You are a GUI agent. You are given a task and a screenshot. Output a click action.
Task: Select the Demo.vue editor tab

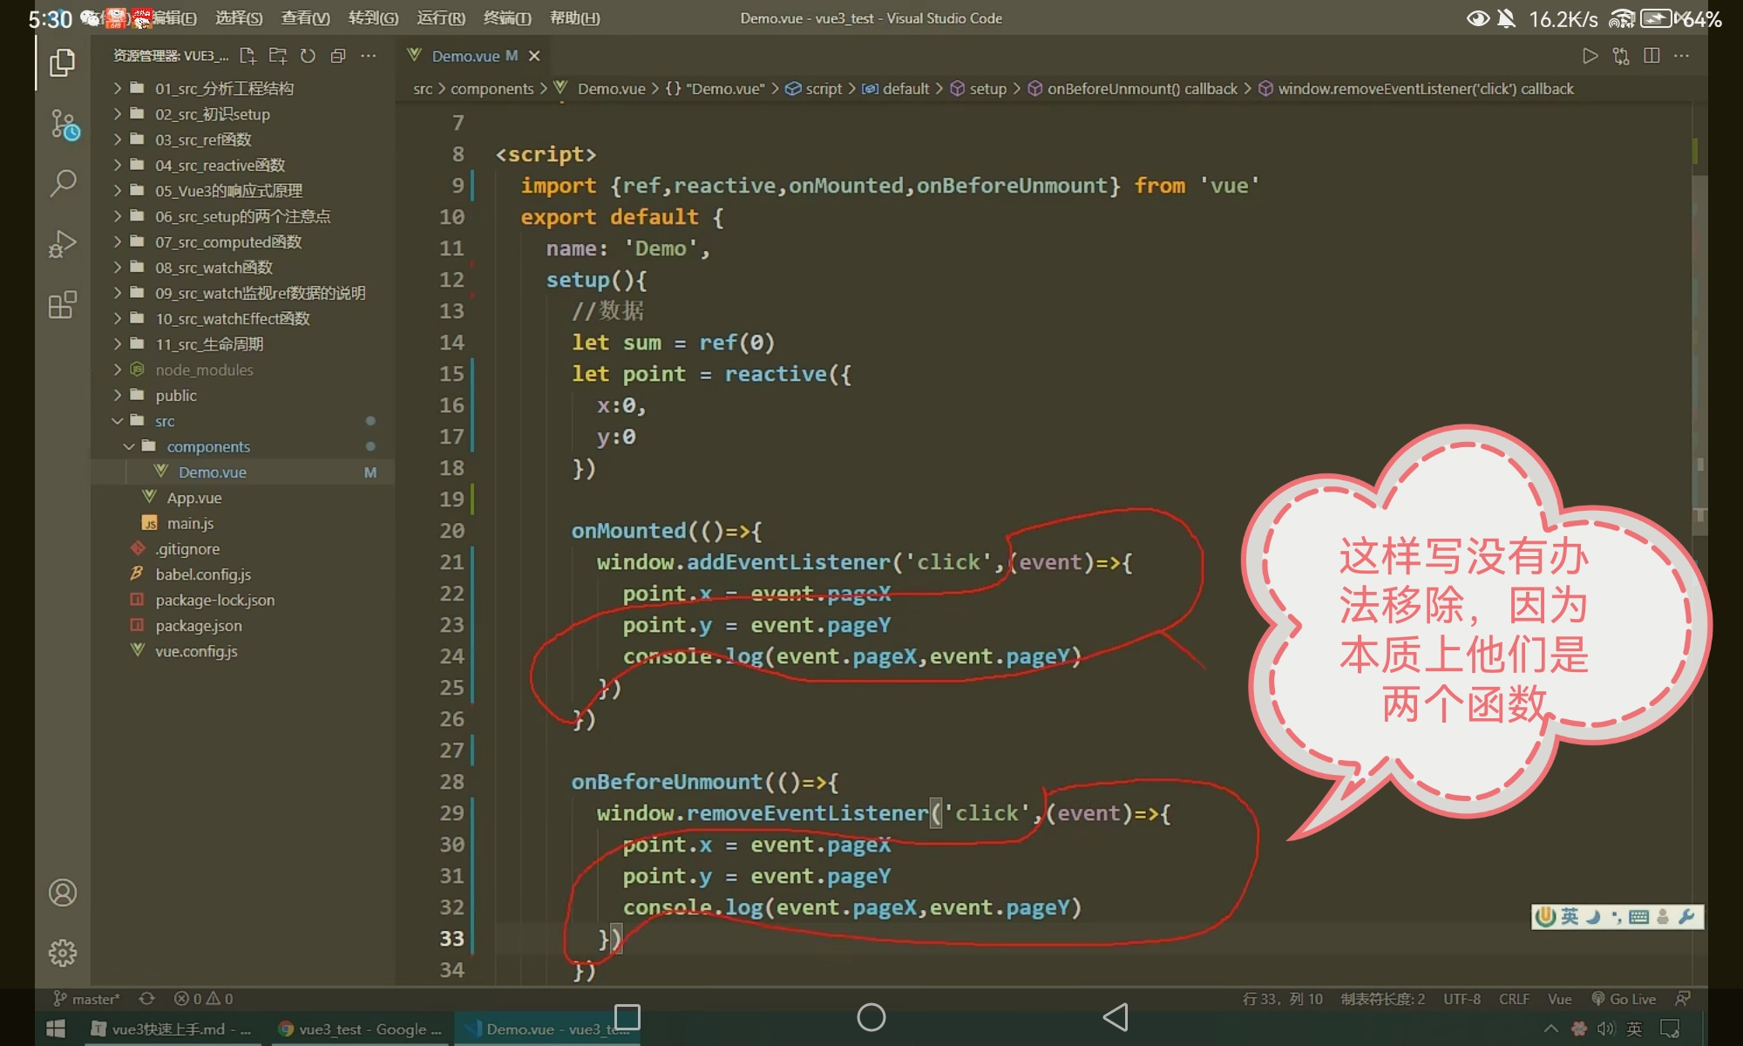coord(465,56)
